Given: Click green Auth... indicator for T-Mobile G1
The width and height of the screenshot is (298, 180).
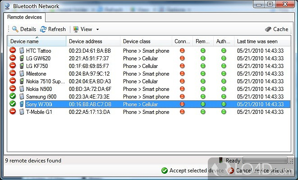Looking at the screenshot, I should point(224,112).
